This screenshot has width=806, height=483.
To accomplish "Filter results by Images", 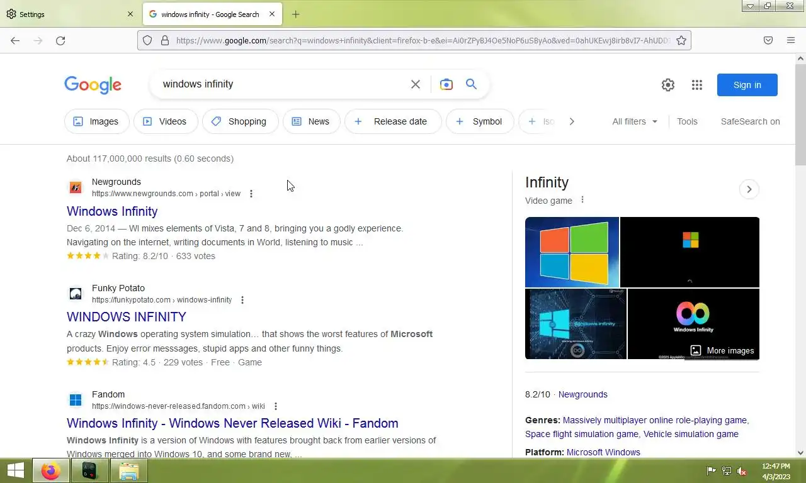I will tap(96, 121).
